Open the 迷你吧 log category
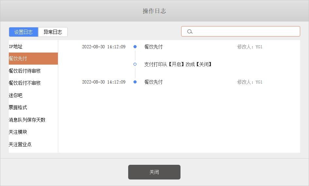This screenshot has height=186, width=309. [x=16, y=96]
